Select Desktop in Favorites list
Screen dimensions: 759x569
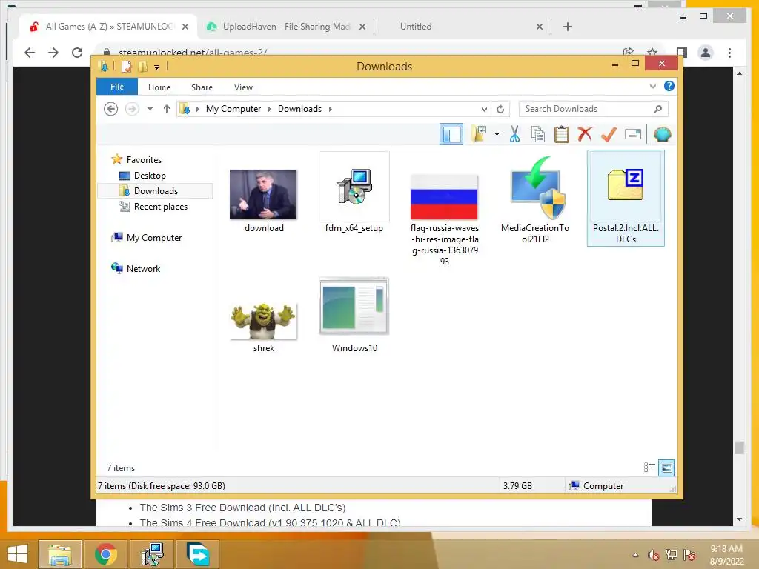click(150, 175)
